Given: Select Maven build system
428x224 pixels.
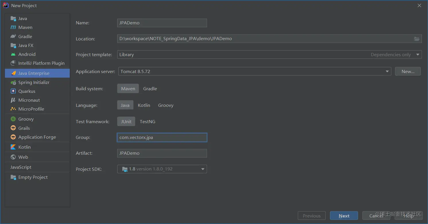Looking at the screenshot, I should click(x=128, y=89).
